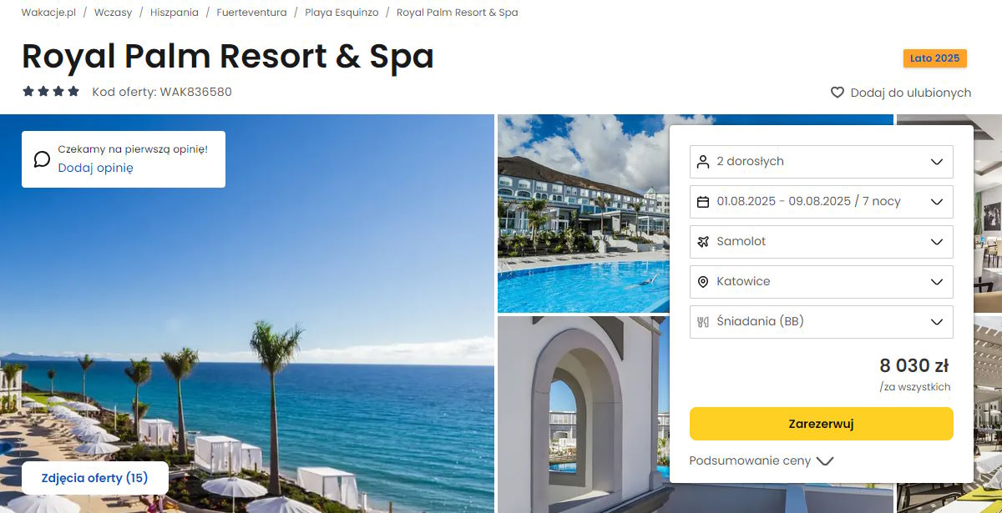Open the Samolot transport dropdown
The width and height of the screenshot is (1002, 513).
[822, 242]
